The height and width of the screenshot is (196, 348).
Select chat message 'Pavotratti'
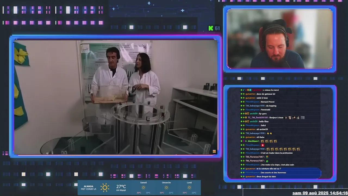tap(266, 110)
